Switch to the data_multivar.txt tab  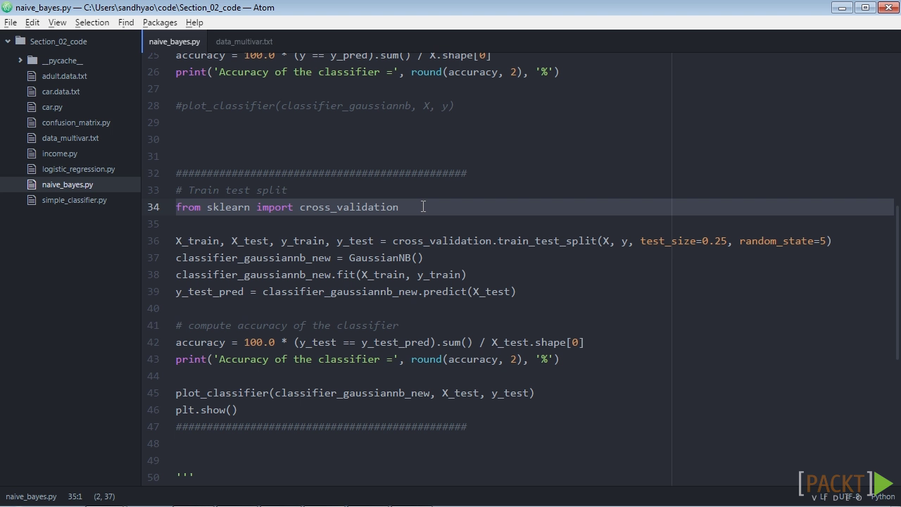coord(244,42)
